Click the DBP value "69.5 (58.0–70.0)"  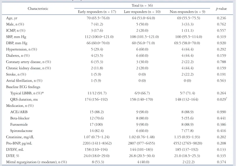click(x=187, y=43)
